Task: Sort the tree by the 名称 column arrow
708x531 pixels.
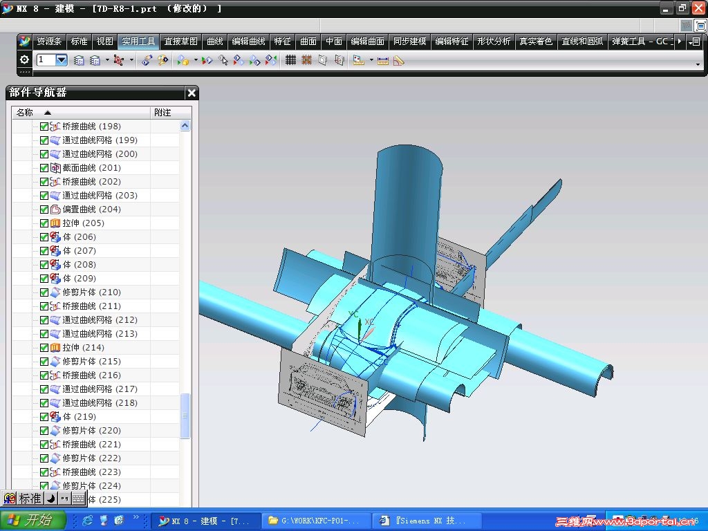Action: 48,113
